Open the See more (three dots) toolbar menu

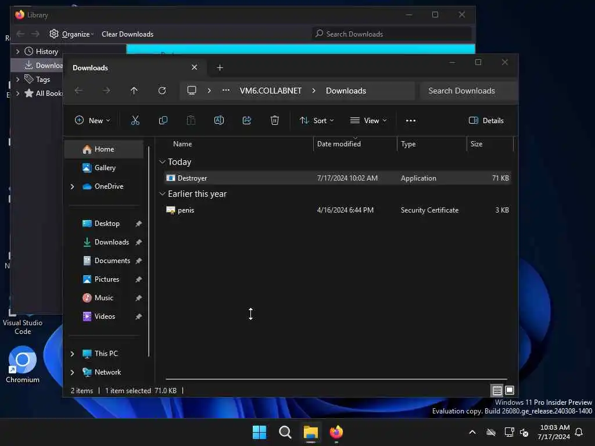[x=411, y=121]
